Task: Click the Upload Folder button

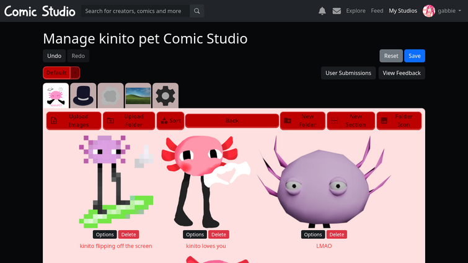Action: pos(129,120)
